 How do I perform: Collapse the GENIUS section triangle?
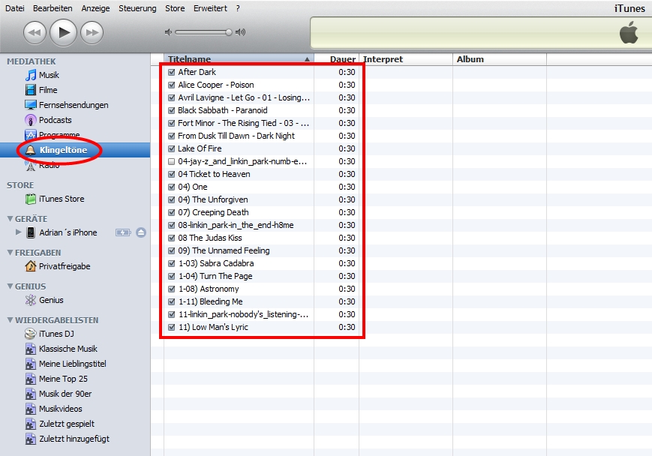(10, 286)
